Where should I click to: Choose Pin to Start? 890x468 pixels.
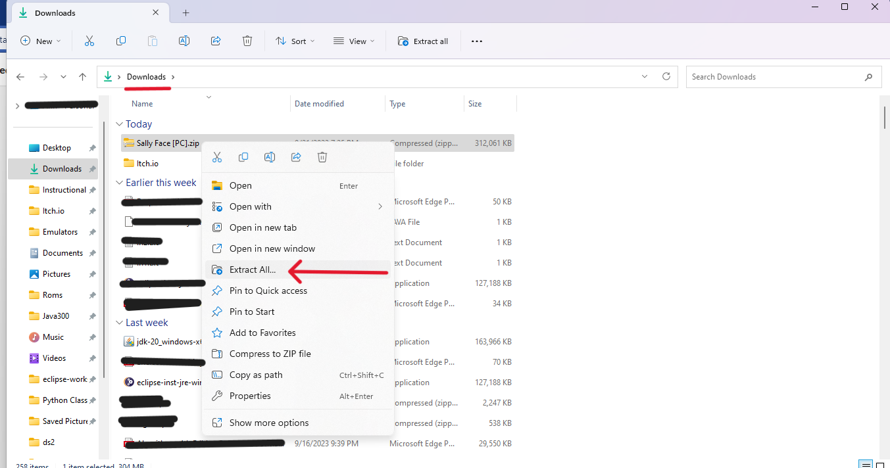pos(298,312)
